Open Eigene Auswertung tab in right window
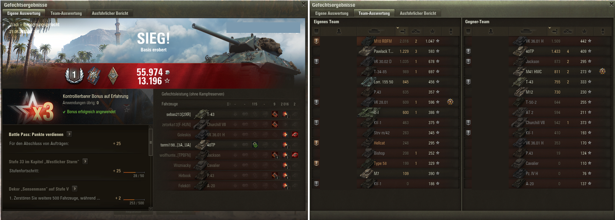Viewport: 615px width, 220px height. point(328,13)
